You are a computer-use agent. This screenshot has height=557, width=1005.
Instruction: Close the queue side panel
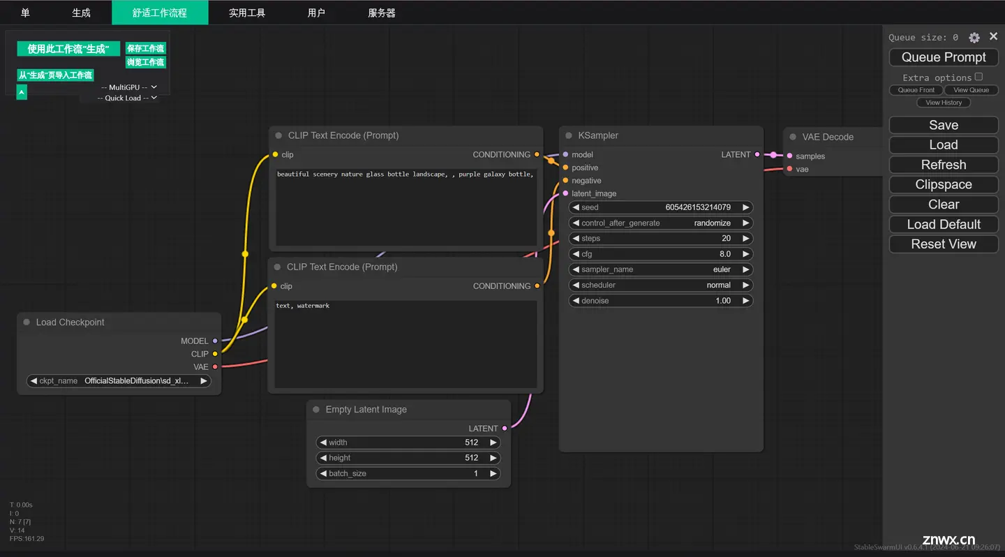point(993,36)
